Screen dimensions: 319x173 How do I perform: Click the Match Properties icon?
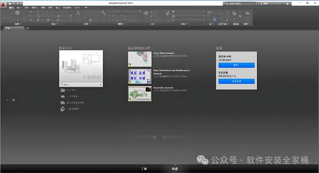coord(168,13)
